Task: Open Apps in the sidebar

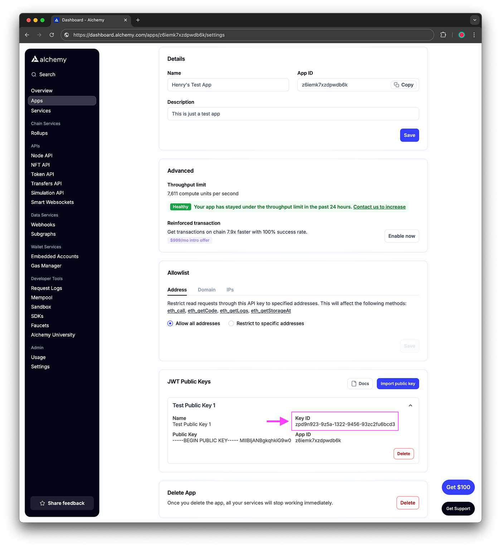Action: [62, 101]
